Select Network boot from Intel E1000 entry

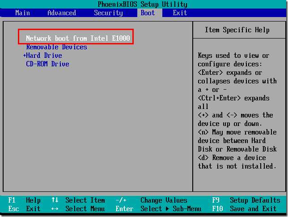pyautogui.click(x=78, y=38)
